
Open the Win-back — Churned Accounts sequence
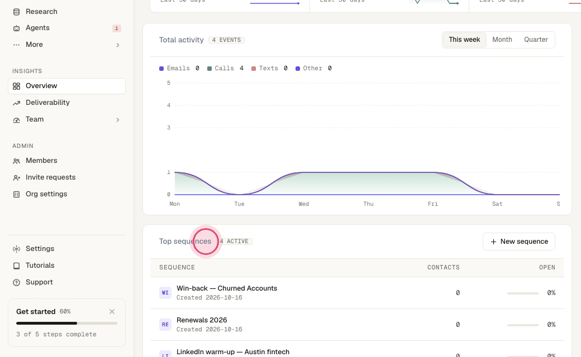[x=227, y=288]
